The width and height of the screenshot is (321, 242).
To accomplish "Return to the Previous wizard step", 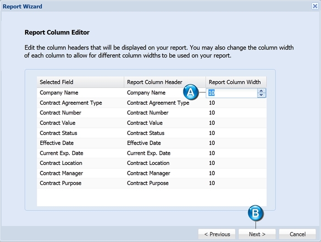I will pyautogui.click(x=217, y=234).
